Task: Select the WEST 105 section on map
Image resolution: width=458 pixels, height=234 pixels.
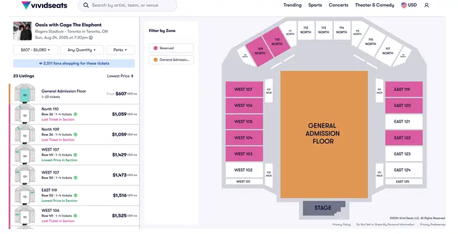Action: 244,122
